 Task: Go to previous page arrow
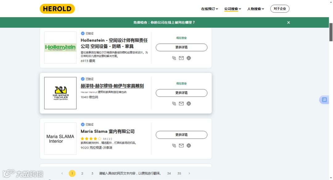[62, 174]
